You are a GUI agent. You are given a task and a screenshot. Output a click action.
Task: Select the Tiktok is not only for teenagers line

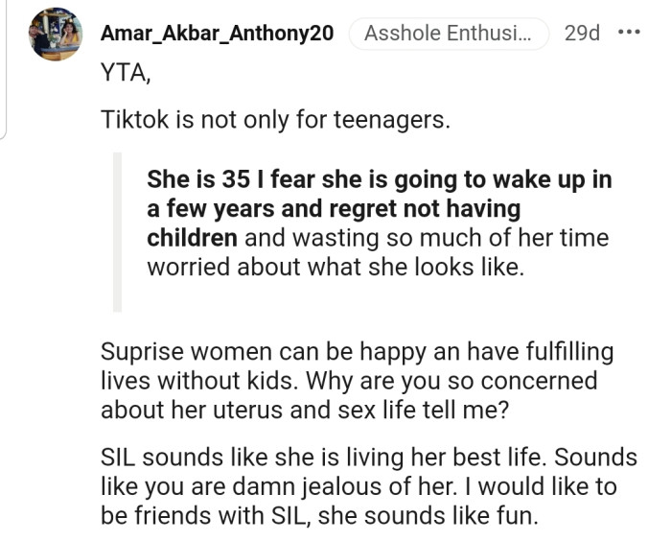(x=276, y=120)
